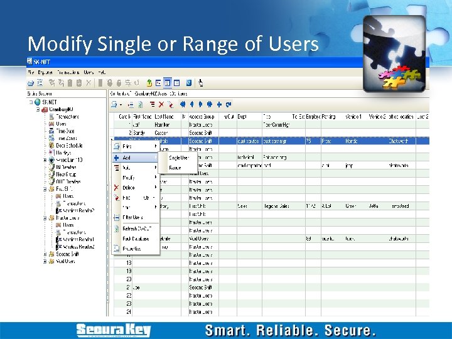
Task: Click the indent list icon in the users toolbar
Action: pyautogui.click(x=131, y=104)
